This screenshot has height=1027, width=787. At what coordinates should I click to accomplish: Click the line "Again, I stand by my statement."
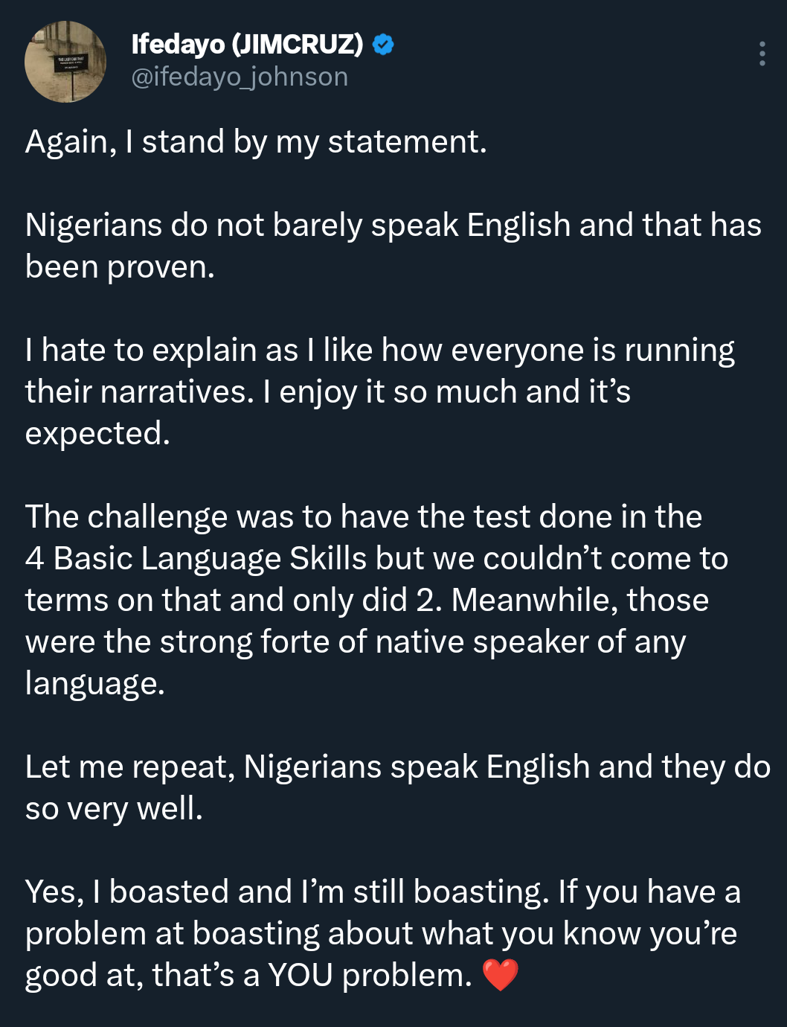(256, 141)
